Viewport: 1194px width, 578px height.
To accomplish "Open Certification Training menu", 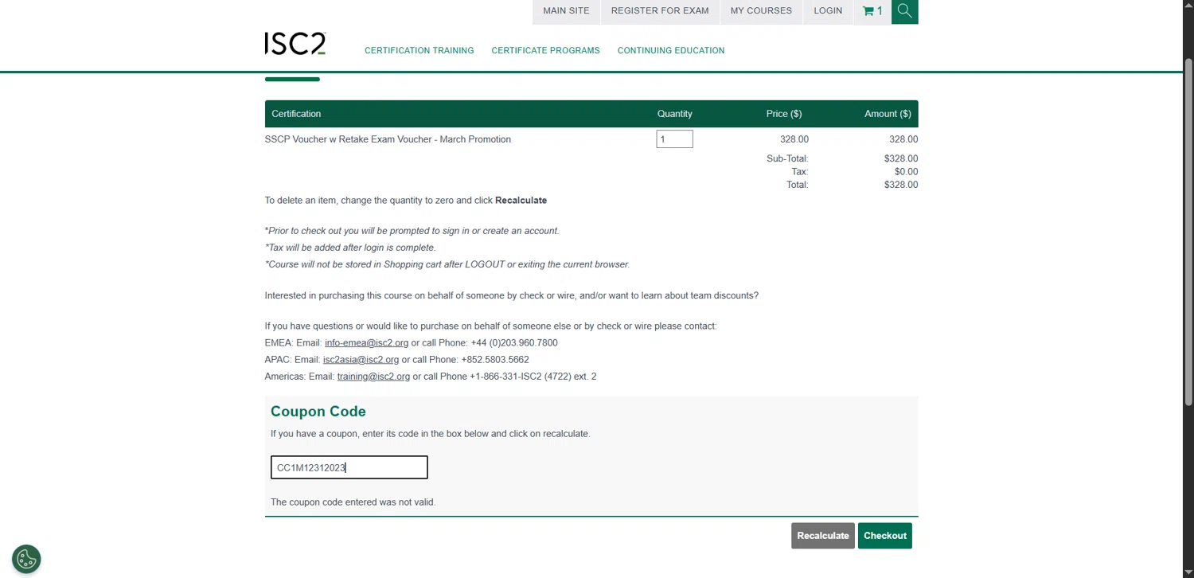I will (x=419, y=50).
